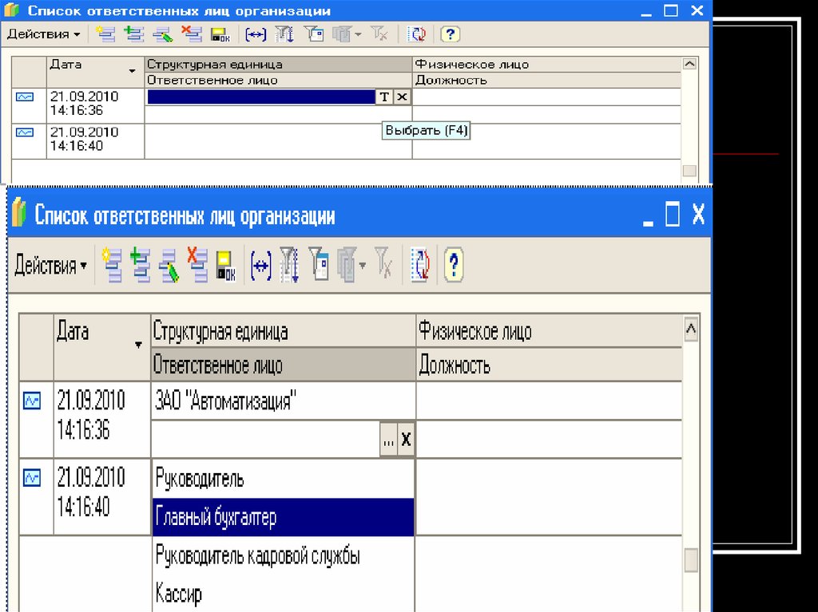Screen dimensions: 818x612
Task: Click the yellow OK save icon in larger window
Action: pos(226,266)
